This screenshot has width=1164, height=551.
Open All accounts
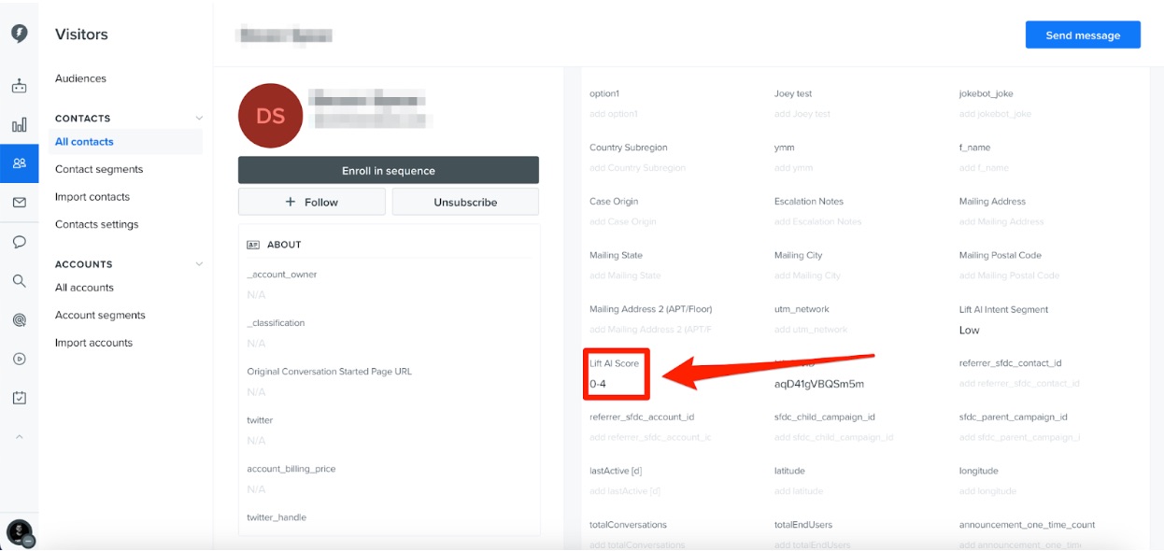click(x=84, y=288)
